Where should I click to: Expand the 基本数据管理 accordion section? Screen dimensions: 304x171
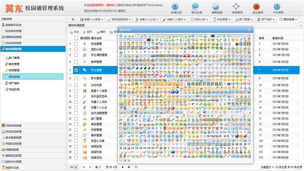(33, 138)
